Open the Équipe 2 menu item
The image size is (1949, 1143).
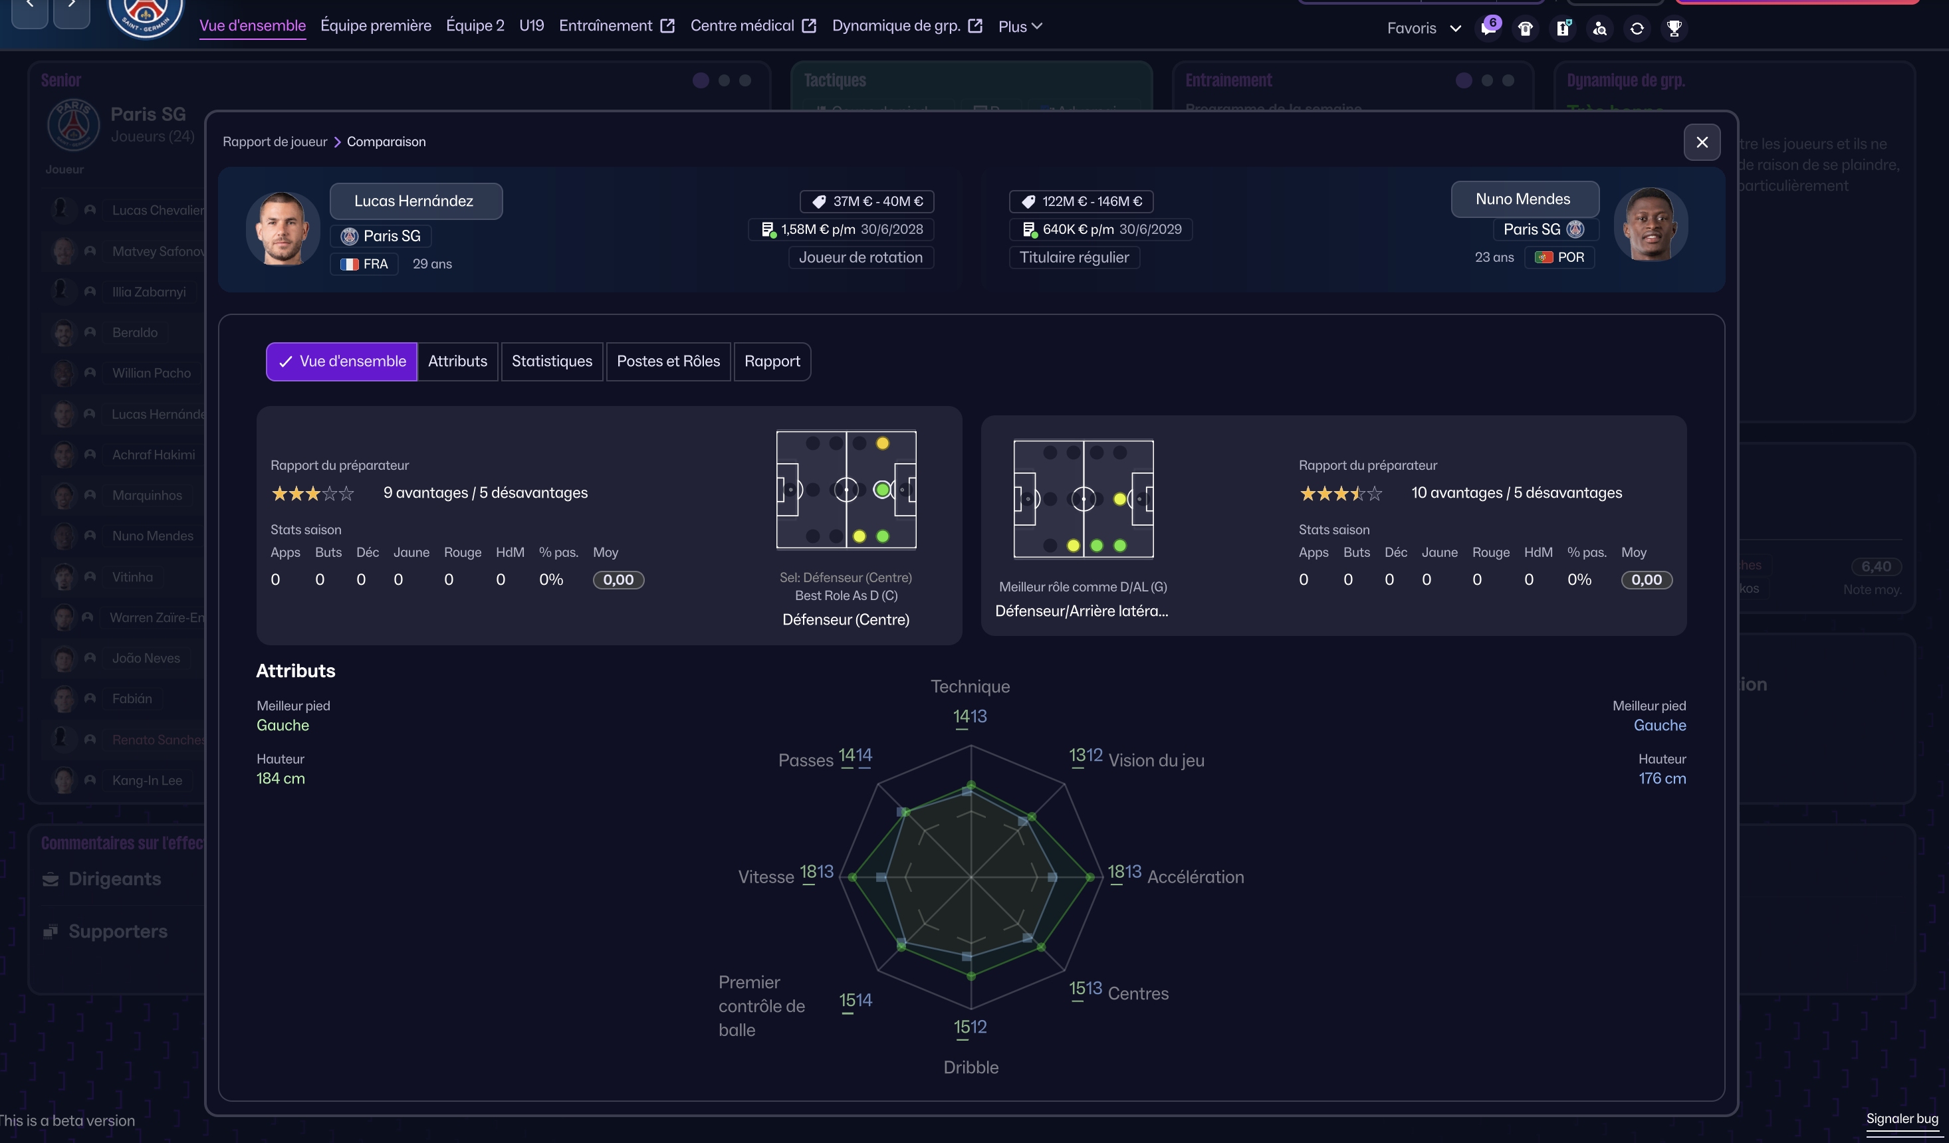click(x=475, y=27)
